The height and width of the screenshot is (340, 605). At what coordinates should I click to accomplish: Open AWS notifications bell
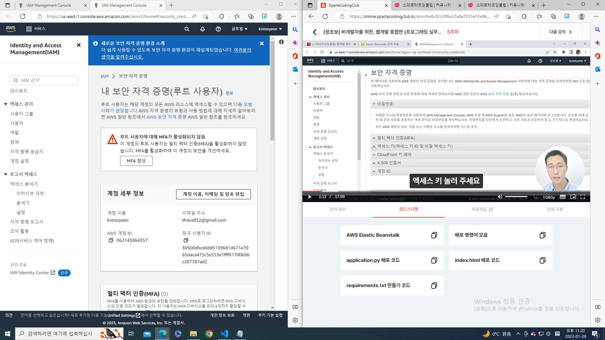(x=203, y=29)
